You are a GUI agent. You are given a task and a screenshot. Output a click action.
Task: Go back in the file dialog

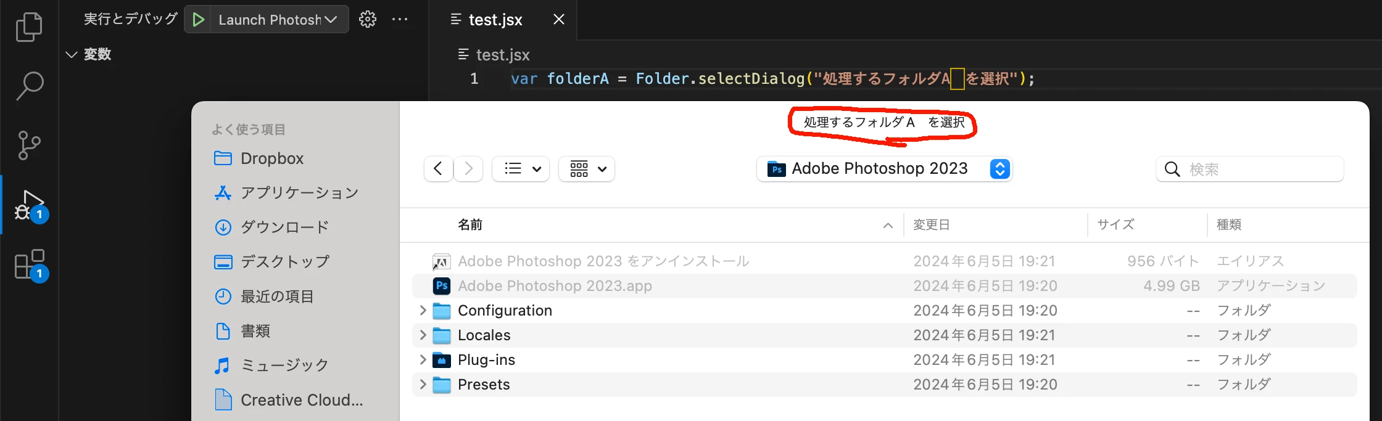pos(438,169)
